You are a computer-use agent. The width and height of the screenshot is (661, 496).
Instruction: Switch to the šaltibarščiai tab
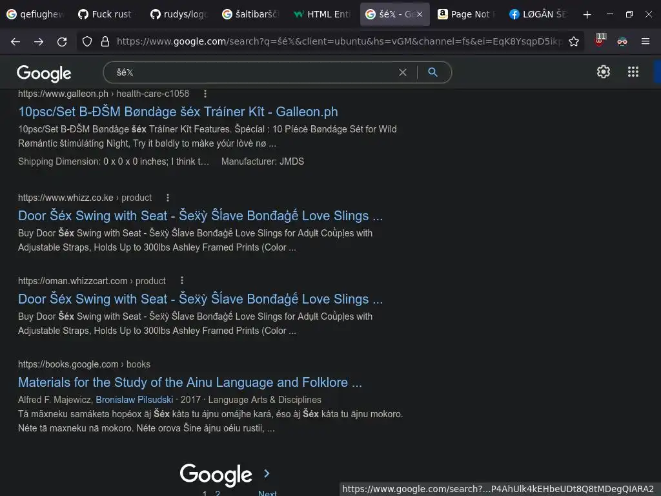point(251,14)
